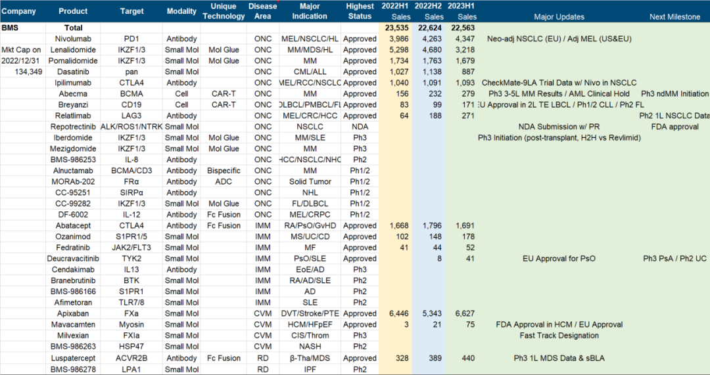This screenshot has height=375, width=710.
Task: Select the Disease Area header
Action: (x=262, y=11)
